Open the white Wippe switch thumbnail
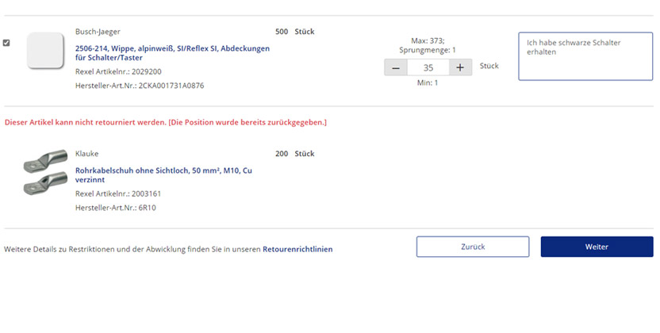This screenshot has height=333, width=660. pyautogui.click(x=44, y=51)
